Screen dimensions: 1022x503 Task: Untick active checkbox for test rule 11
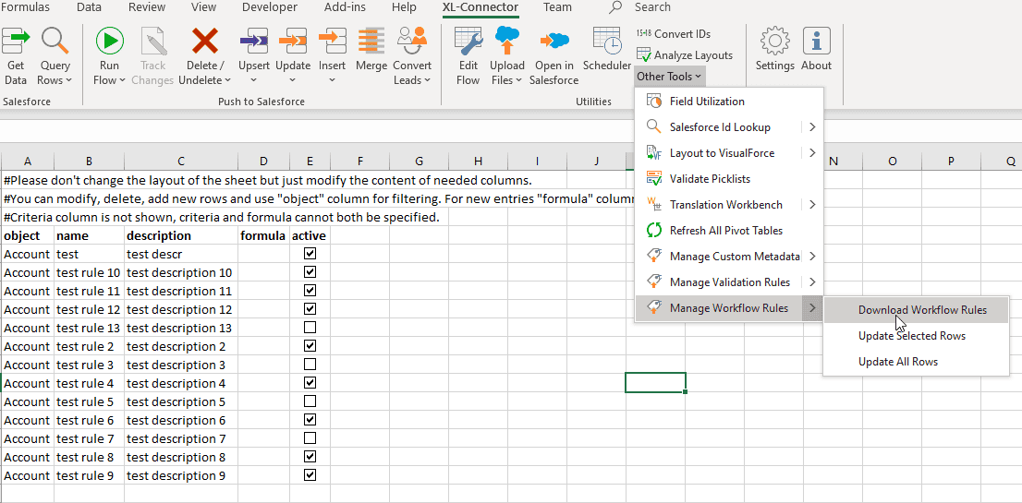coord(310,290)
